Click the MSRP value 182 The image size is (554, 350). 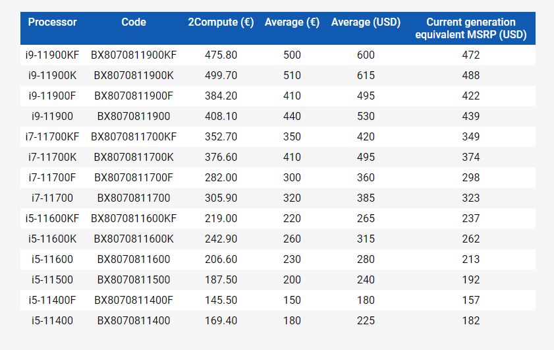coord(471,321)
